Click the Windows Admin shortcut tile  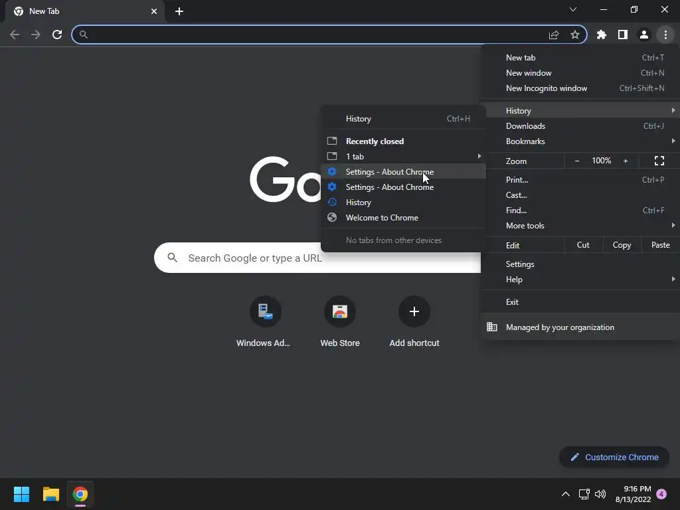click(x=265, y=322)
